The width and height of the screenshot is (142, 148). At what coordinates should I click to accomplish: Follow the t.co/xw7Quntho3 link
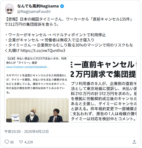point(43,51)
